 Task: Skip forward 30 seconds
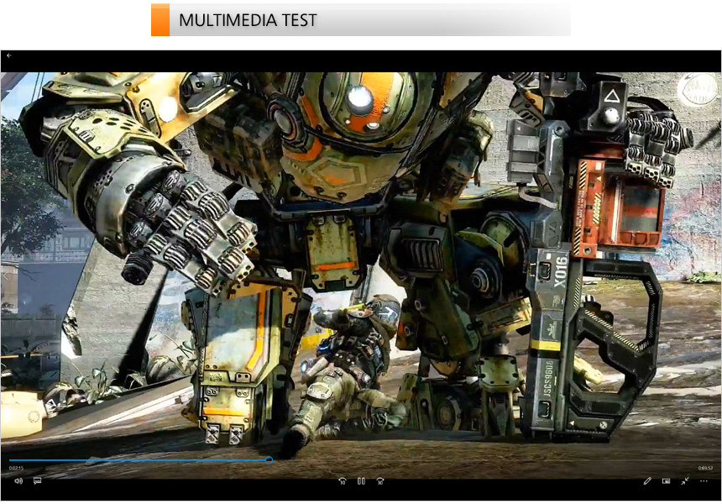[380, 481]
